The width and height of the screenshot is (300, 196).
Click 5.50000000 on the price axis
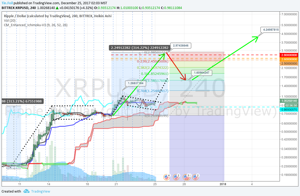[289, 25]
